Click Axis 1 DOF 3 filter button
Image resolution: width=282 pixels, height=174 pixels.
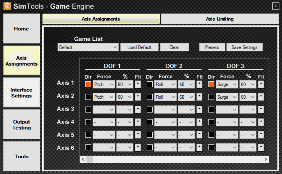coord(261,84)
